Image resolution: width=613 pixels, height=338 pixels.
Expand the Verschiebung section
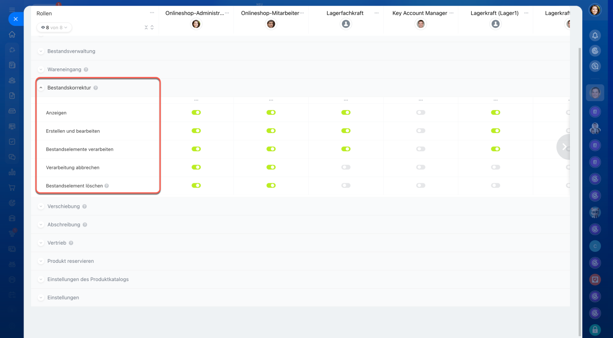click(x=41, y=206)
